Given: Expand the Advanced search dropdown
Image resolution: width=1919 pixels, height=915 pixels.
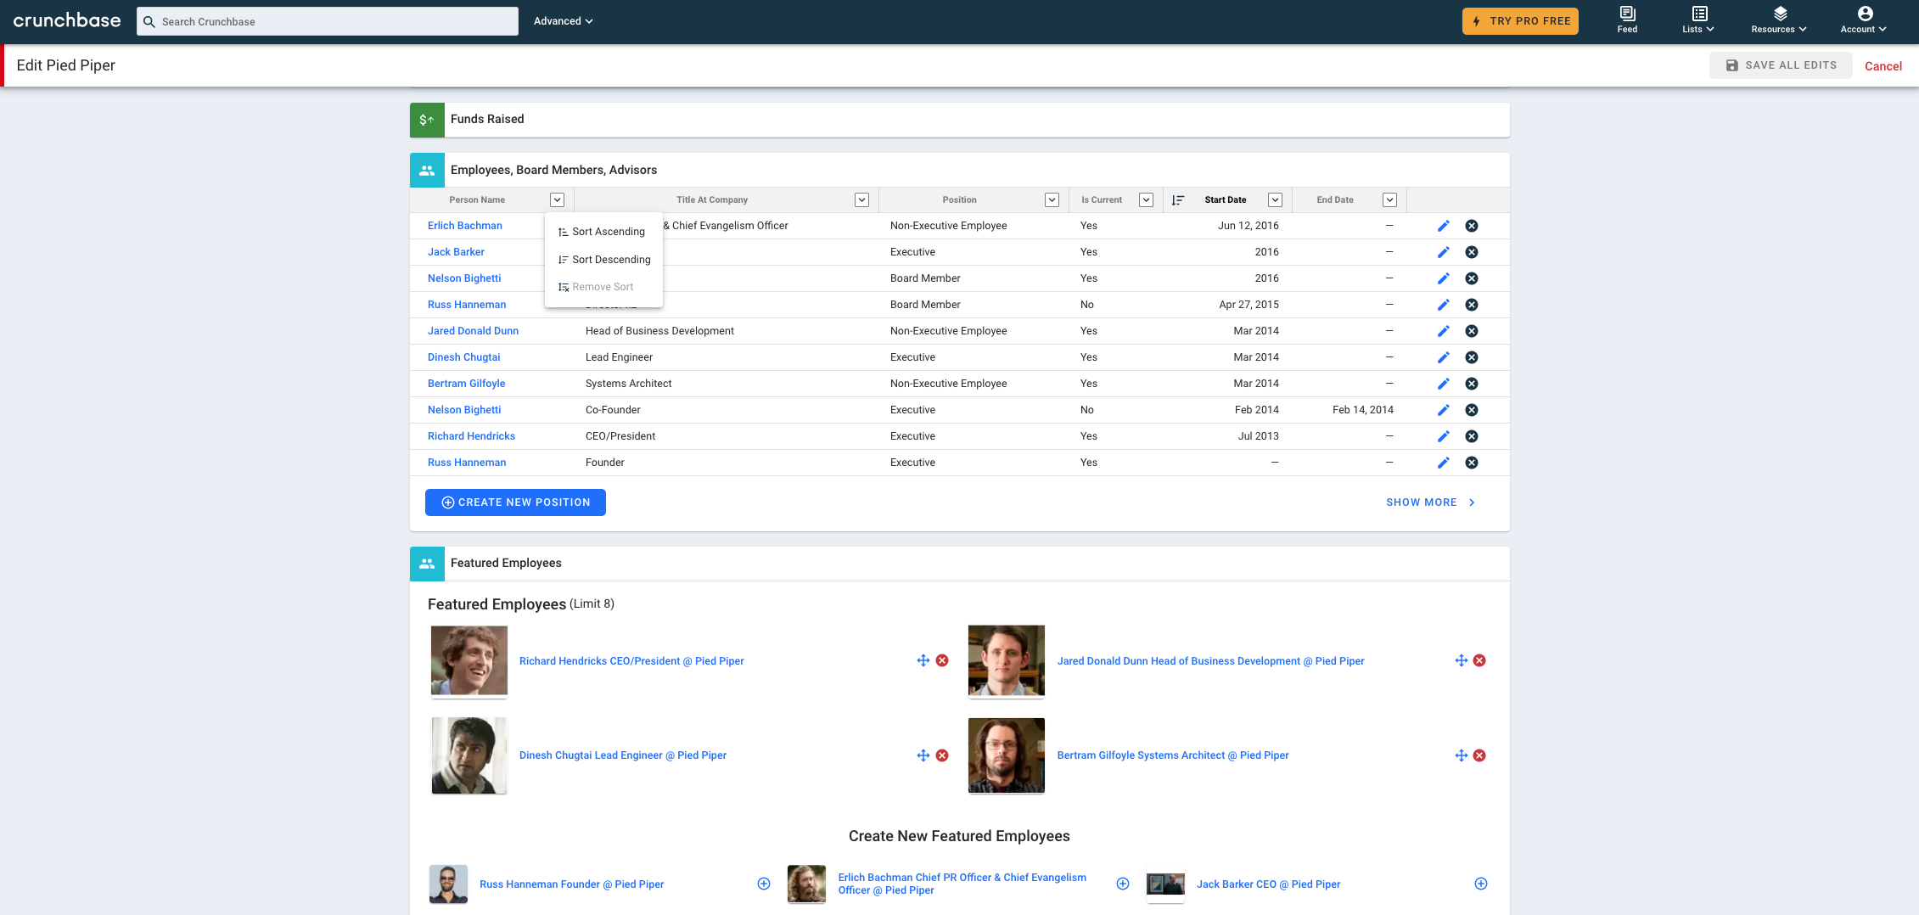Looking at the screenshot, I should pyautogui.click(x=563, y=21).
